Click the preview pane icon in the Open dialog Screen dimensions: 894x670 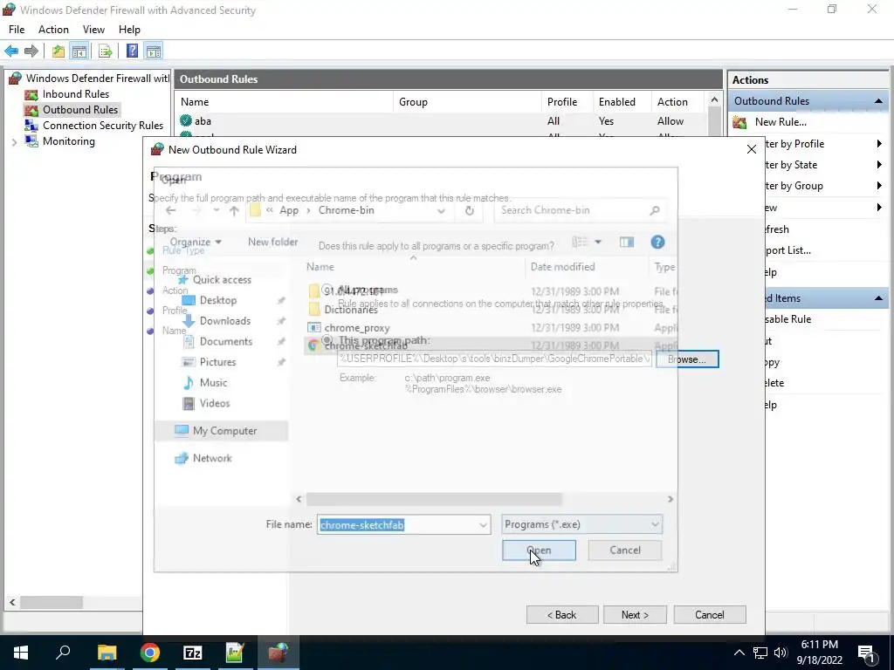(x=627, y=243)
